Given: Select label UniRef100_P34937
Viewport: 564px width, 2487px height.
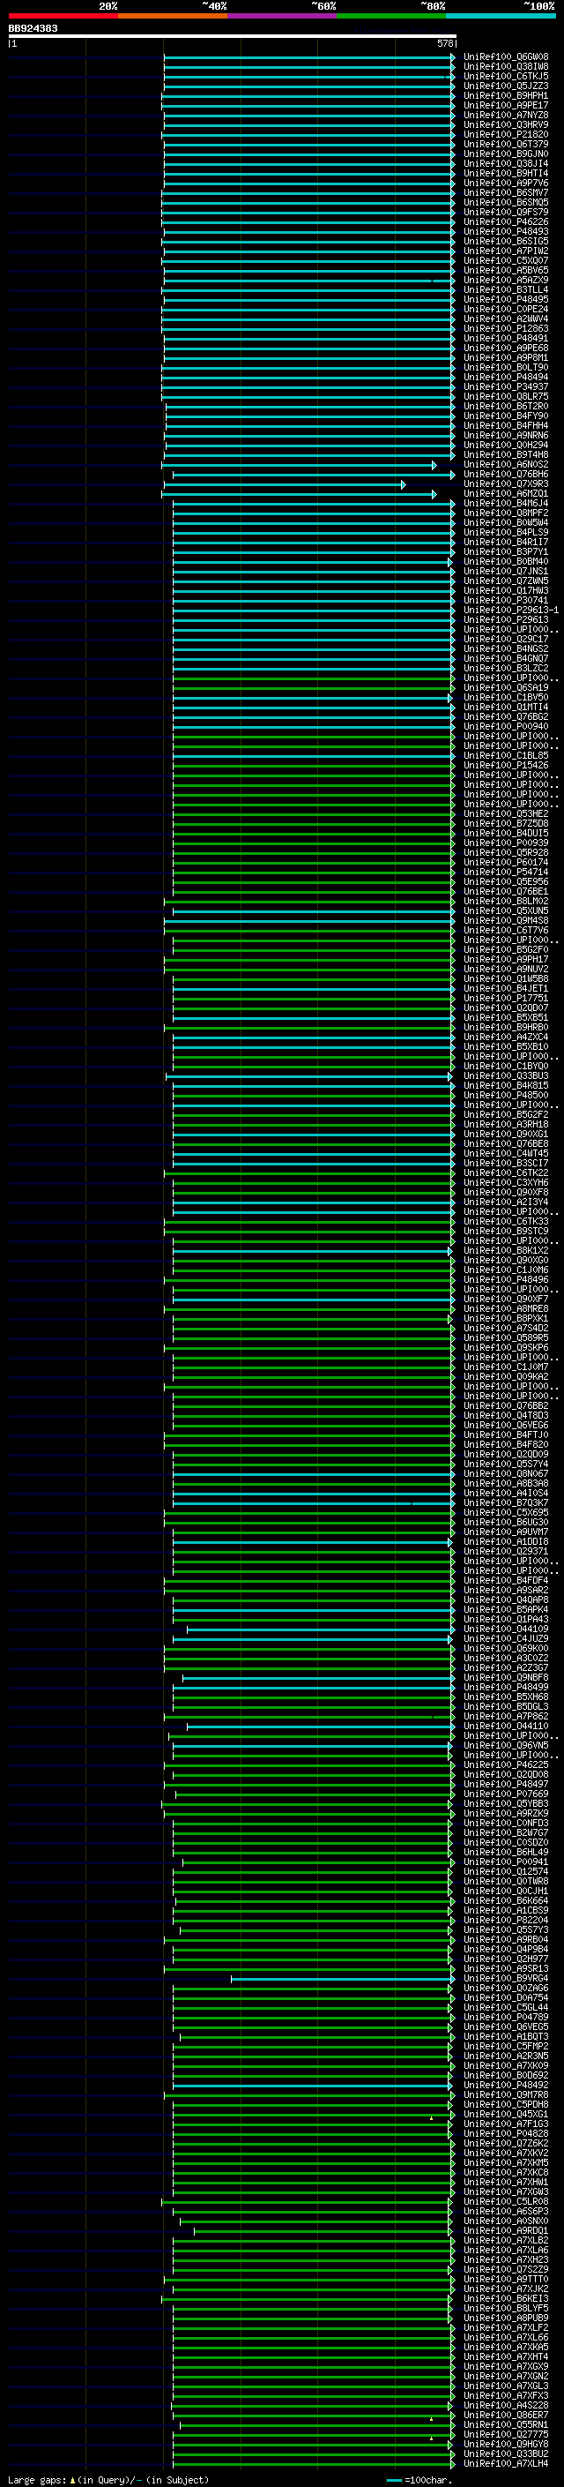Looking at the screenshot, I should [506, 387].
